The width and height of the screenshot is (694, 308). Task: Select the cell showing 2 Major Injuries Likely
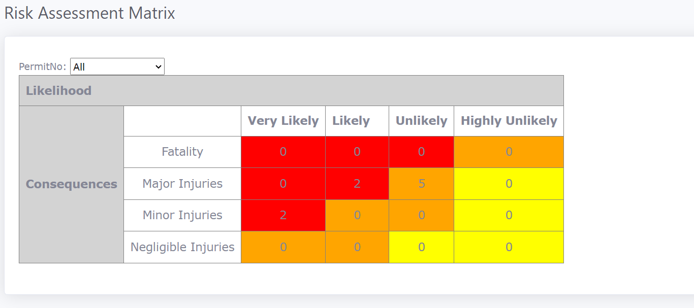pos(357,184)
